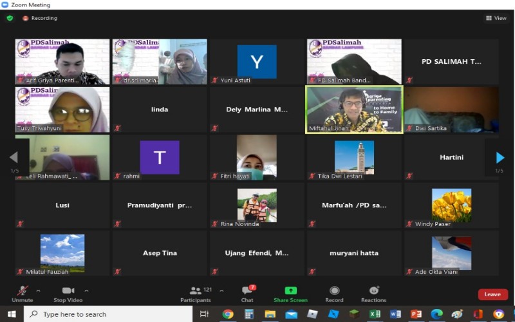The height and width of the screenshot is (322, 515).
Task: Click muted mic icon on Asep Tina's tile
Action: (x=118, y=271)
